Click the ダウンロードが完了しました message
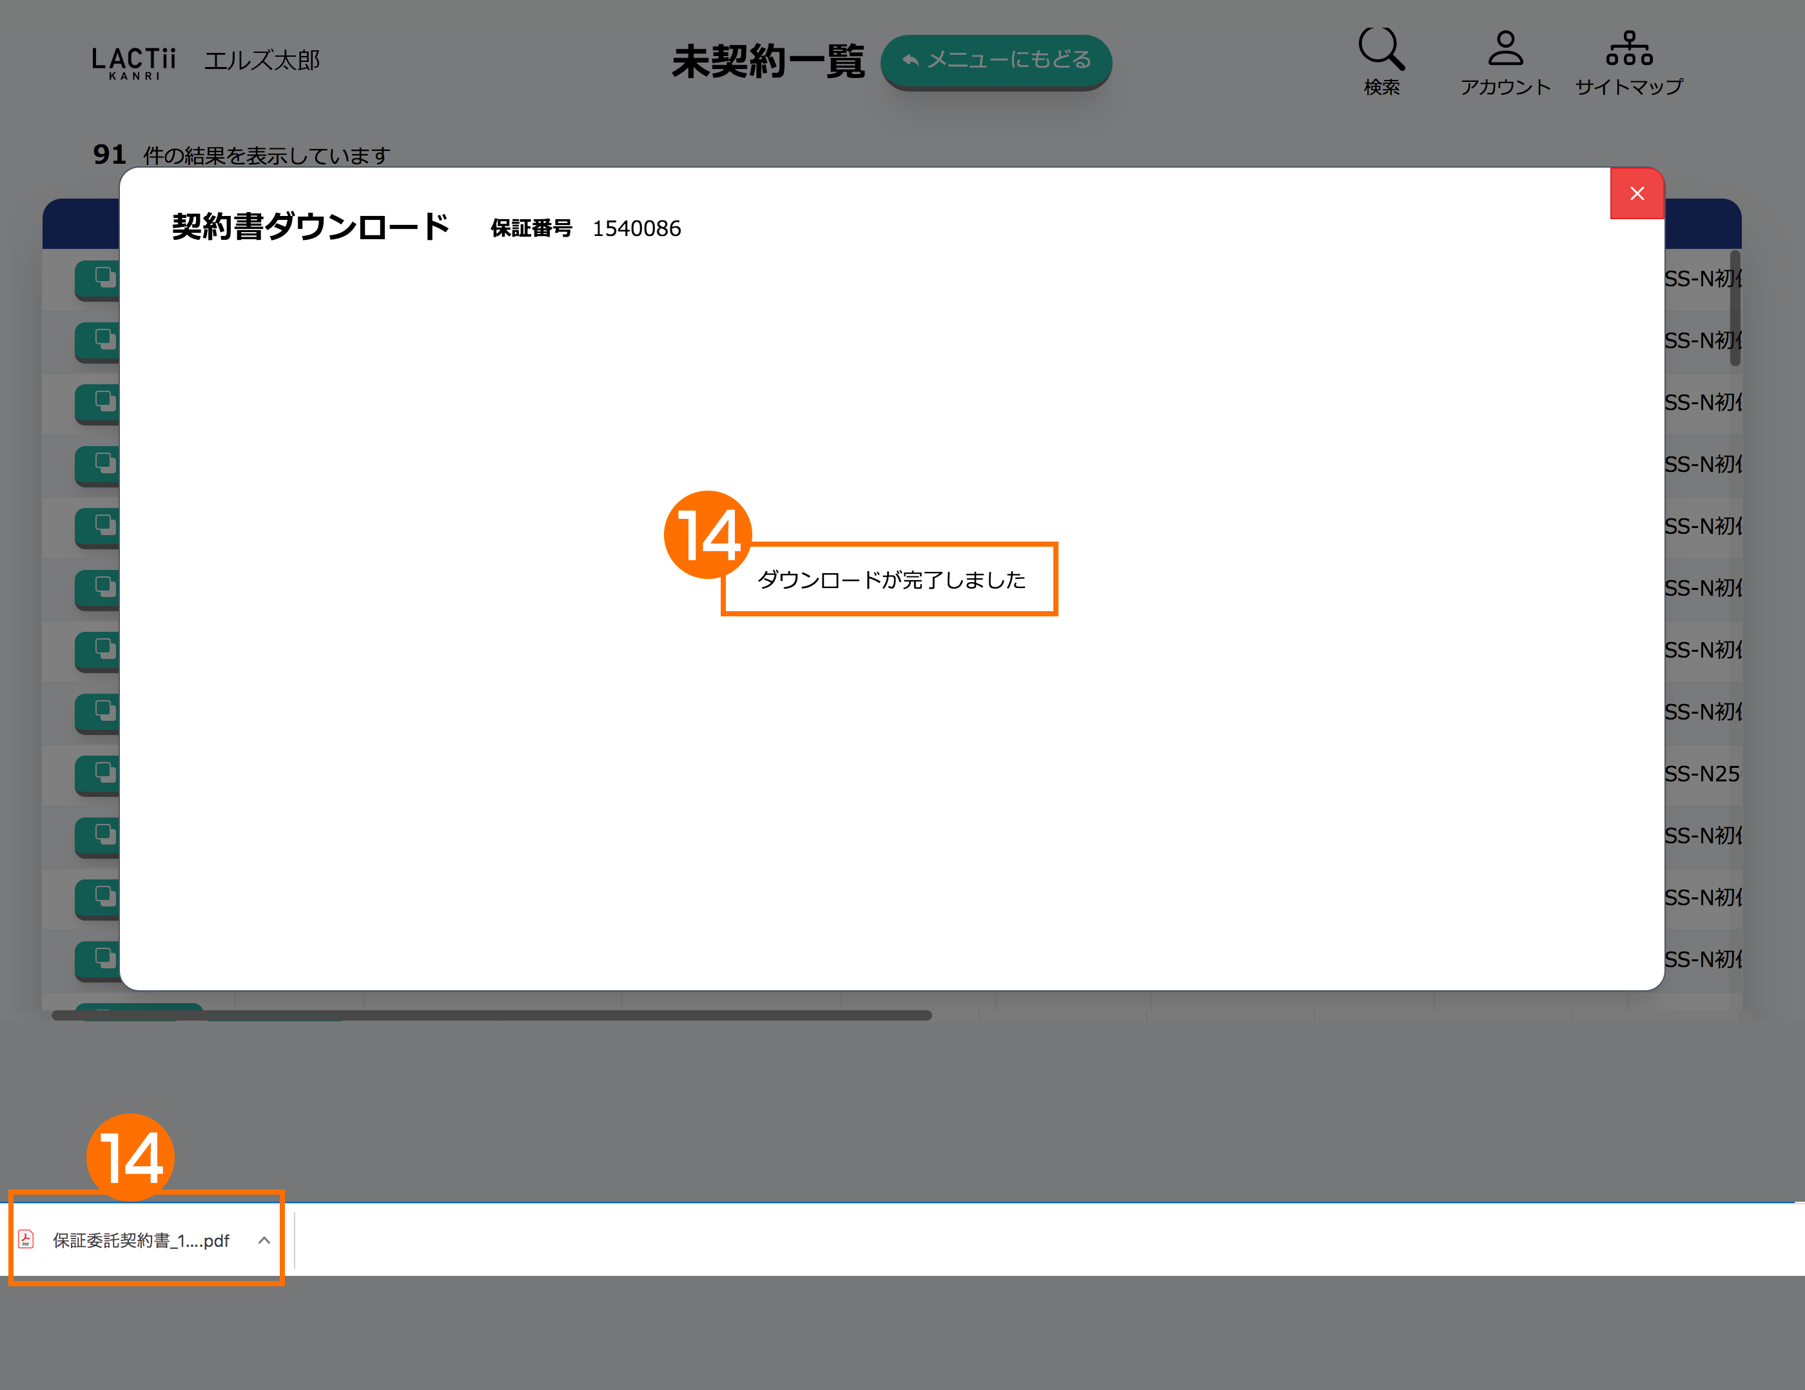 click(x=890, y=580)
